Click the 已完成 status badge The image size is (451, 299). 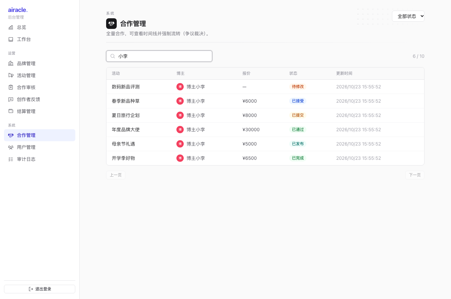point(298,158)
